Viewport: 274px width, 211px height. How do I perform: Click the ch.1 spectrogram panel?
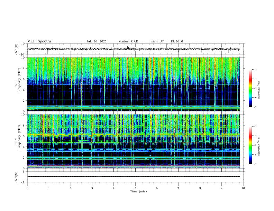click(x=133, y=84)
